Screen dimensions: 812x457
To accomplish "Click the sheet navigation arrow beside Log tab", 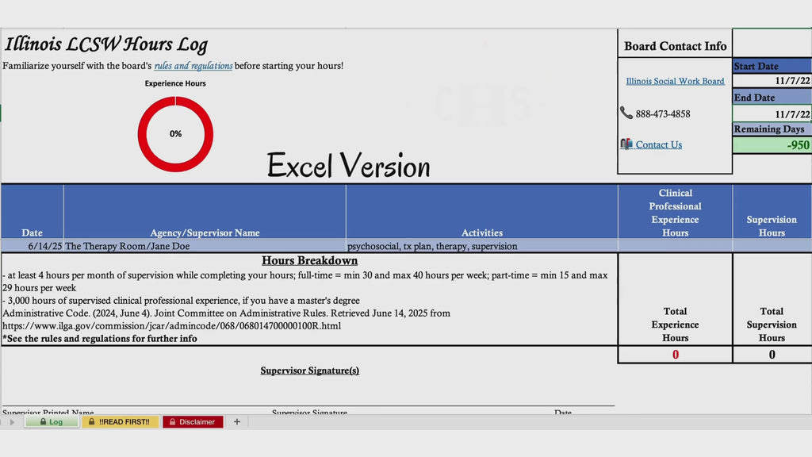I will (x=12, y=422).
